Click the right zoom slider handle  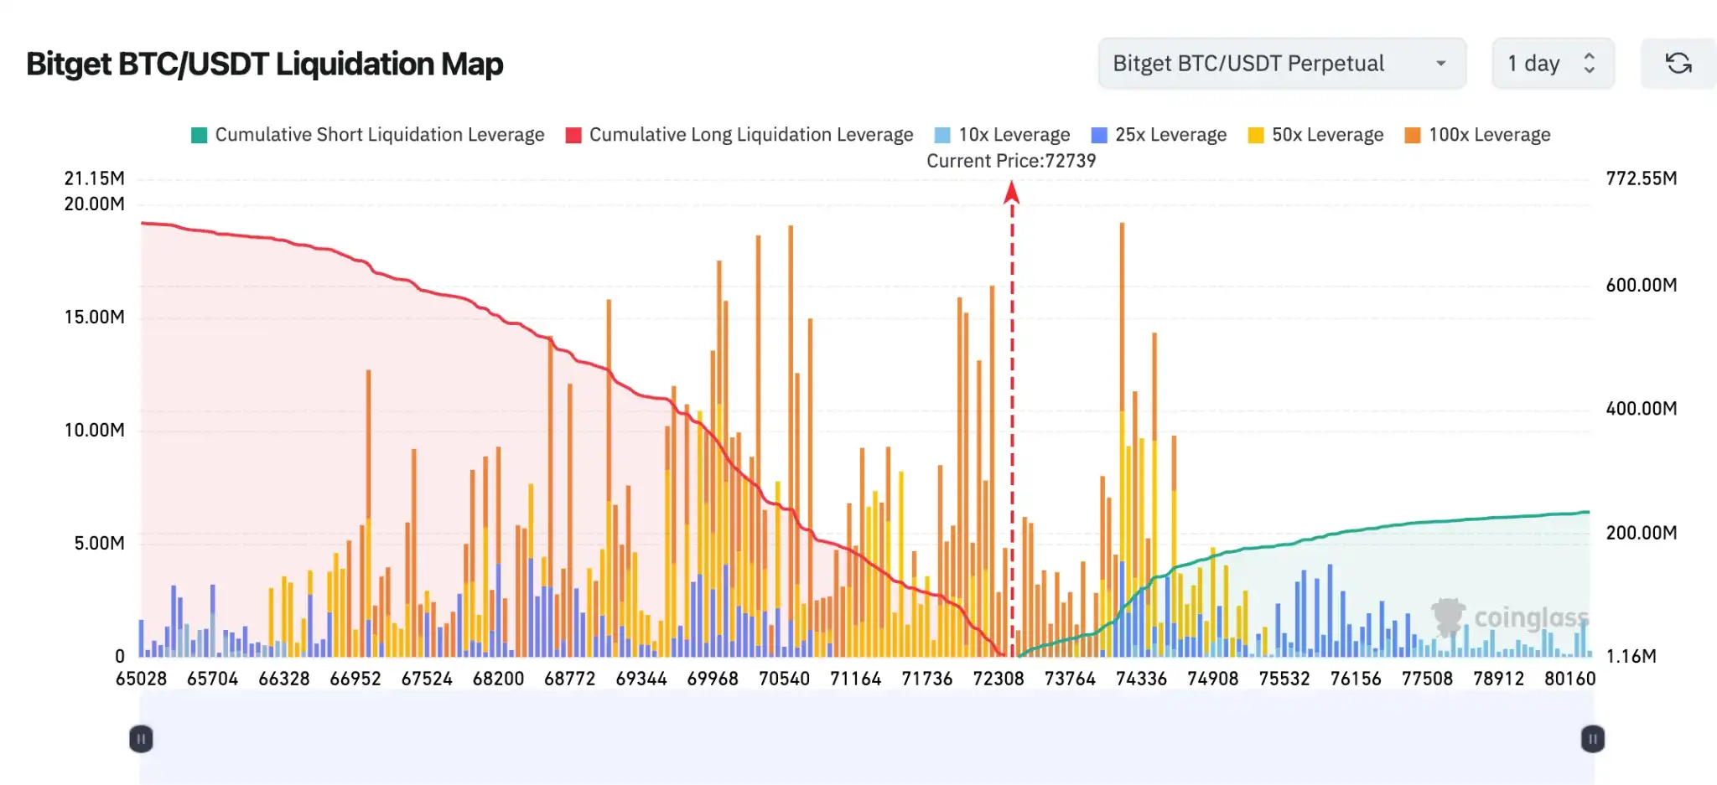tap(1592, 739)
